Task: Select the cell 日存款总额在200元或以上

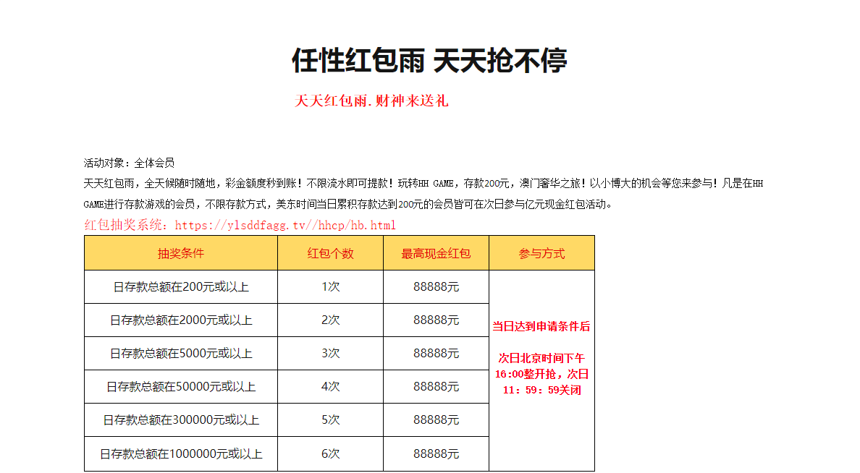Action: pos(181,287)
